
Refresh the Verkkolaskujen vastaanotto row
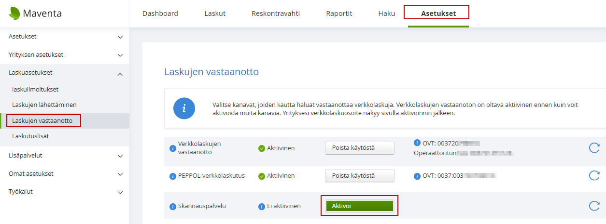(x=594, y=148)
